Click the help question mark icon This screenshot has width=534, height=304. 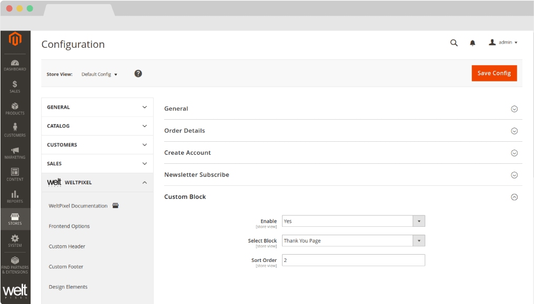138,74
